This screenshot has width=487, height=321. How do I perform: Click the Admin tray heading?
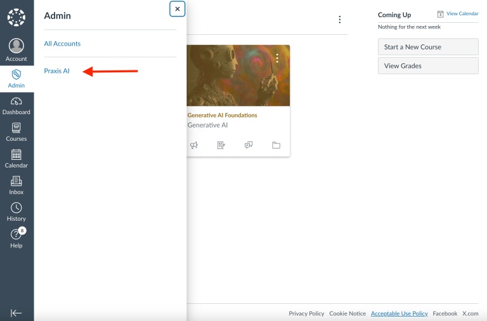pos(58,16)
